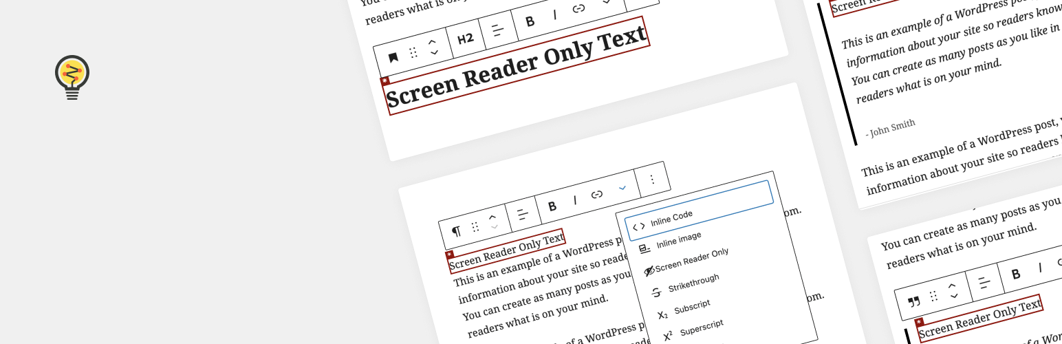Click the Inline image icon
The height and width of the screenshot is (344, 1062).
pyautogui.click(x=644, y=248)
